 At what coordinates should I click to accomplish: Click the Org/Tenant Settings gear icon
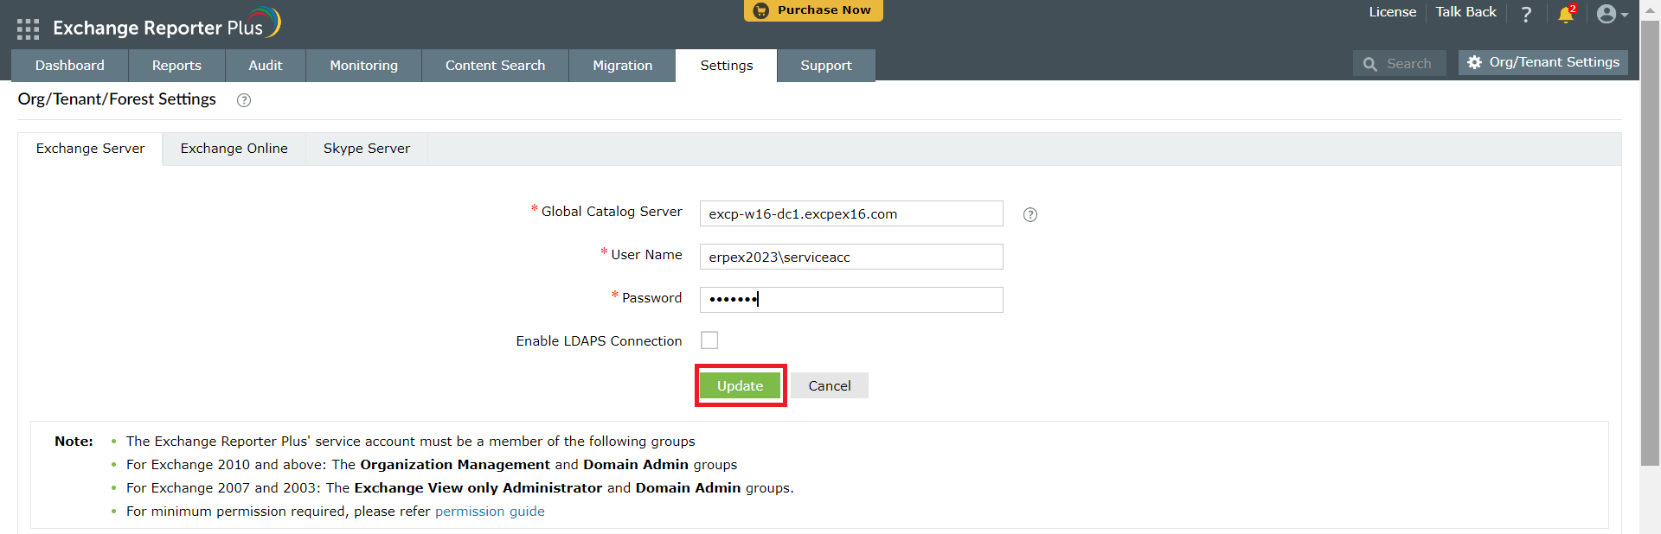[x=1474, y=62]
